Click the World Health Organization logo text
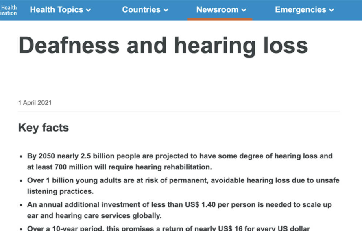362x232 pixels. pyautogui.click(x=9, y=10)
